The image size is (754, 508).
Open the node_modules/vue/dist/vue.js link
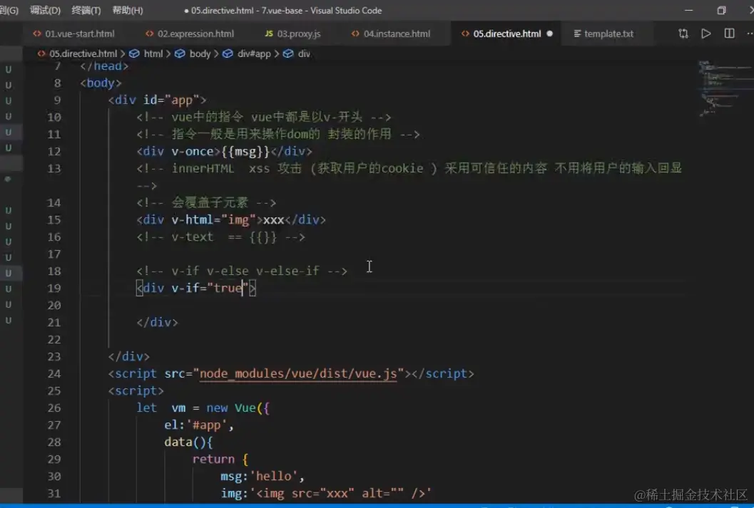coord(298,373)
